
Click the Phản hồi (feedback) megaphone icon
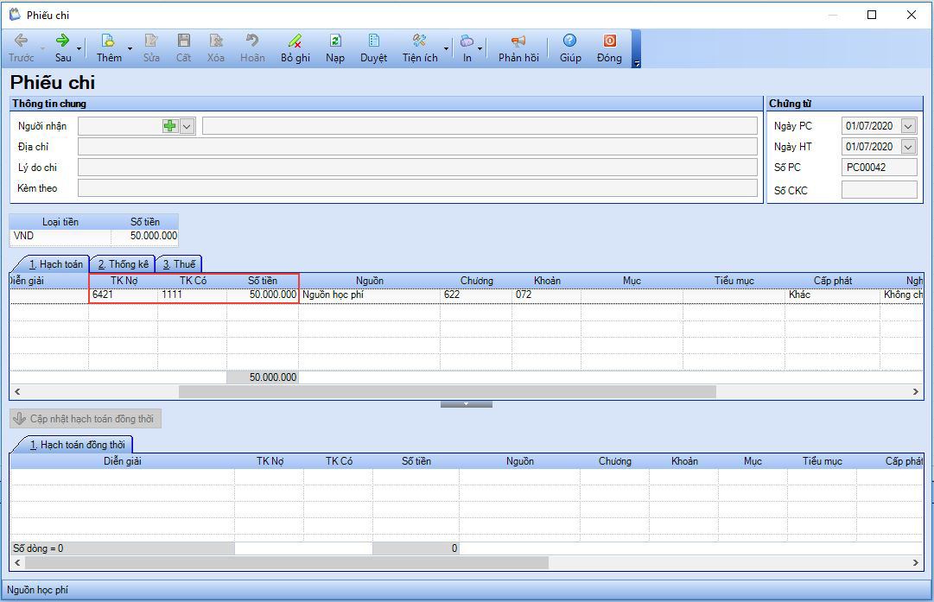pyautogui.click(x=518, y=41)
